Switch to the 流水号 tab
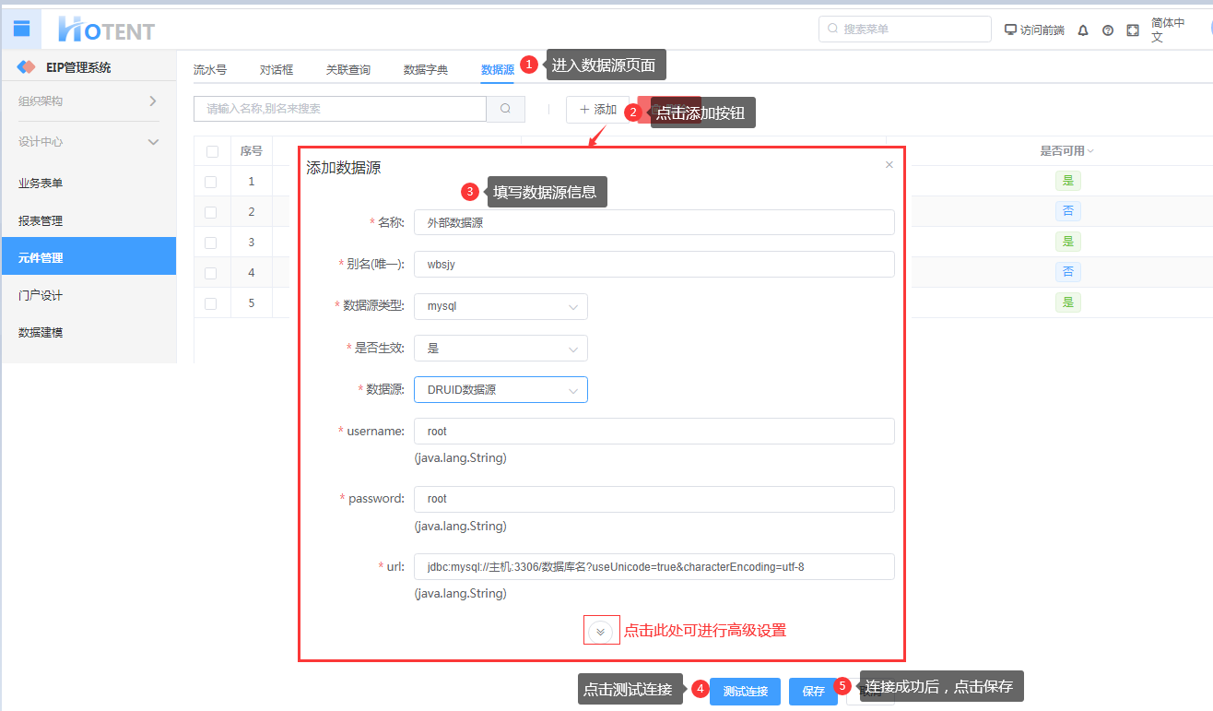This screenshot has width=1213, height=711. (x=210, y=69)
